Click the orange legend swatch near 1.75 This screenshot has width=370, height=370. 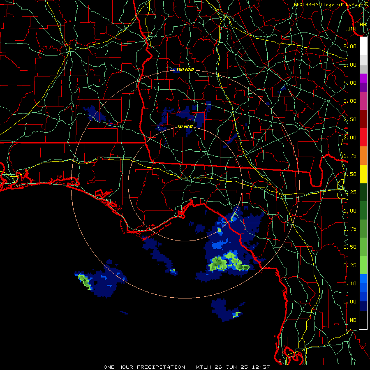[x=363, y=155]
